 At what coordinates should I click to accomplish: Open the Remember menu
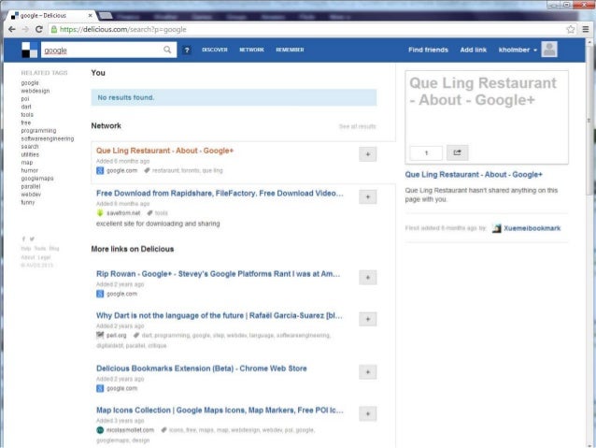tap(290, 50)
